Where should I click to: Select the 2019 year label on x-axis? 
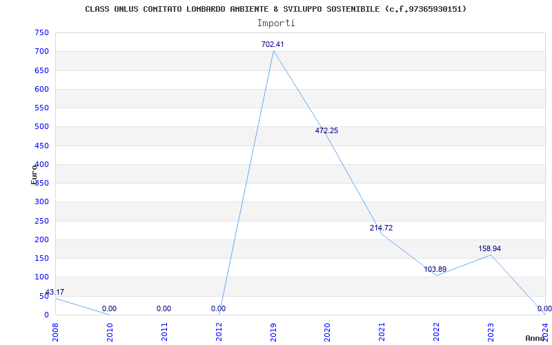pos(273,332)
